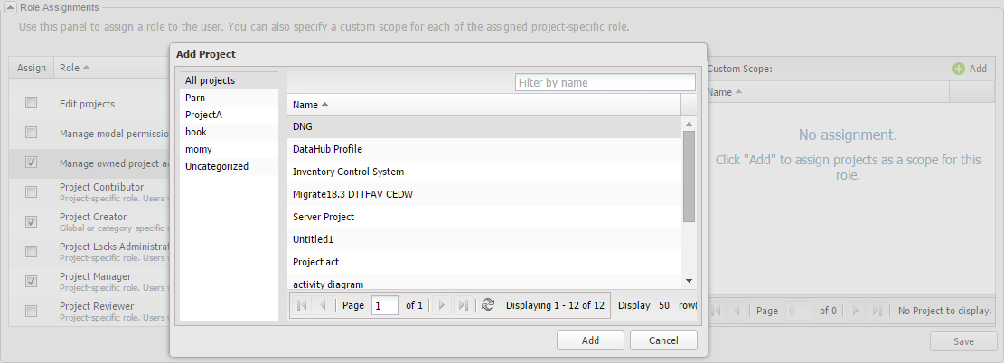Go to next page in Add Project pager

coord(442,305)
